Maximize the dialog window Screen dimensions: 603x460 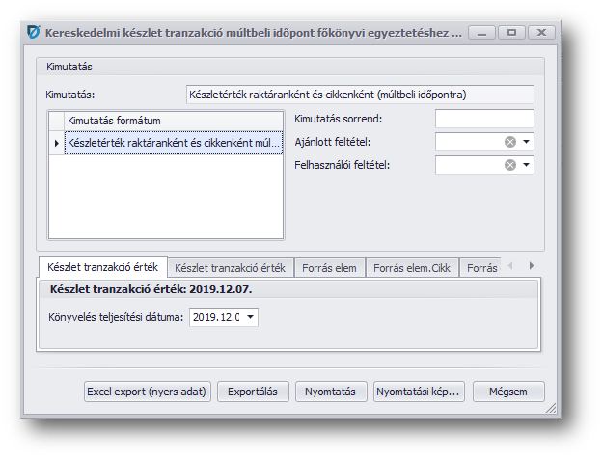point(510,32)
